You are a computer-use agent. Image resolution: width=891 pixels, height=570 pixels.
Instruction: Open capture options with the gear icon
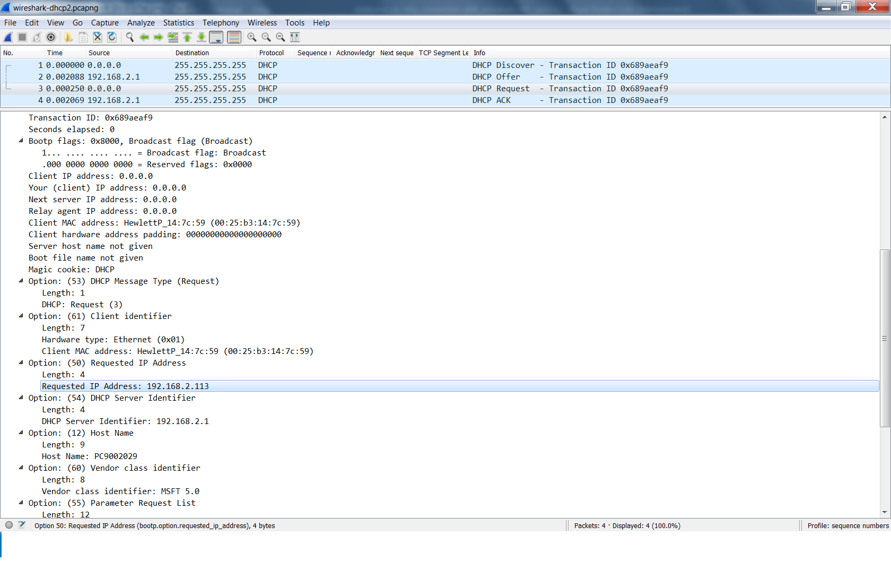pos(51,37)
